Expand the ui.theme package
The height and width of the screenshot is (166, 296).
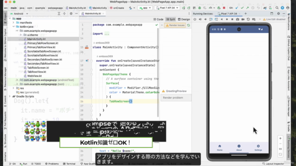pyautogui.click(x=20, y=35)
